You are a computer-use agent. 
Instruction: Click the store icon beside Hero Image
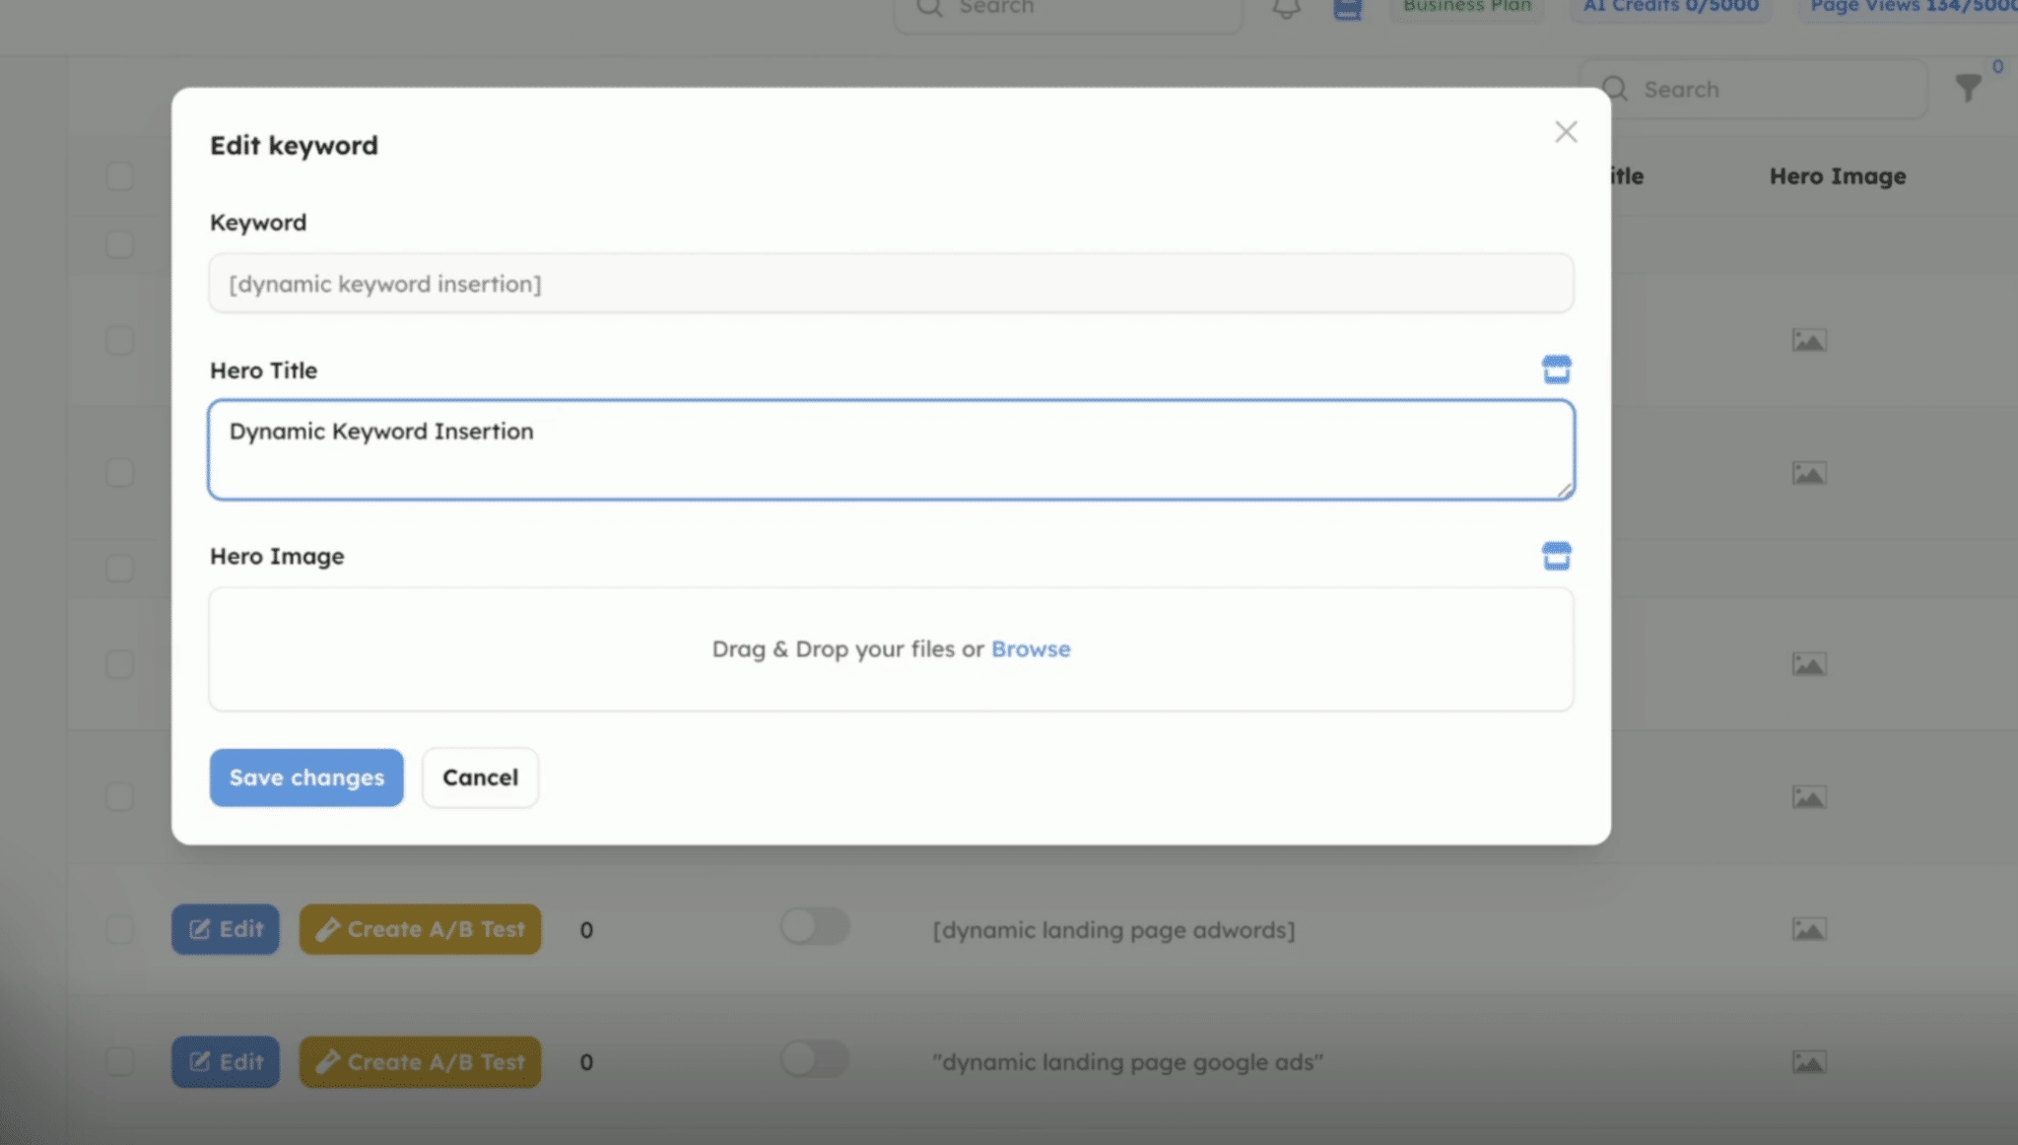[x=1556, y=556]
